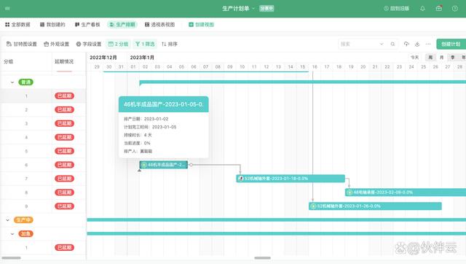The height and width of the screenshot is (264, 466).
Task: Click the 延期情况 column header
Action: pos(64,61)
